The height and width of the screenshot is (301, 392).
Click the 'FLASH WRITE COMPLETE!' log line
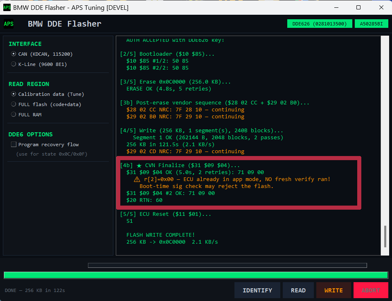point(160,235)
